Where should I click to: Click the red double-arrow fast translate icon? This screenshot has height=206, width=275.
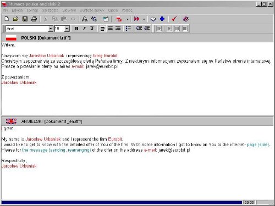click(x=137, y=19)
